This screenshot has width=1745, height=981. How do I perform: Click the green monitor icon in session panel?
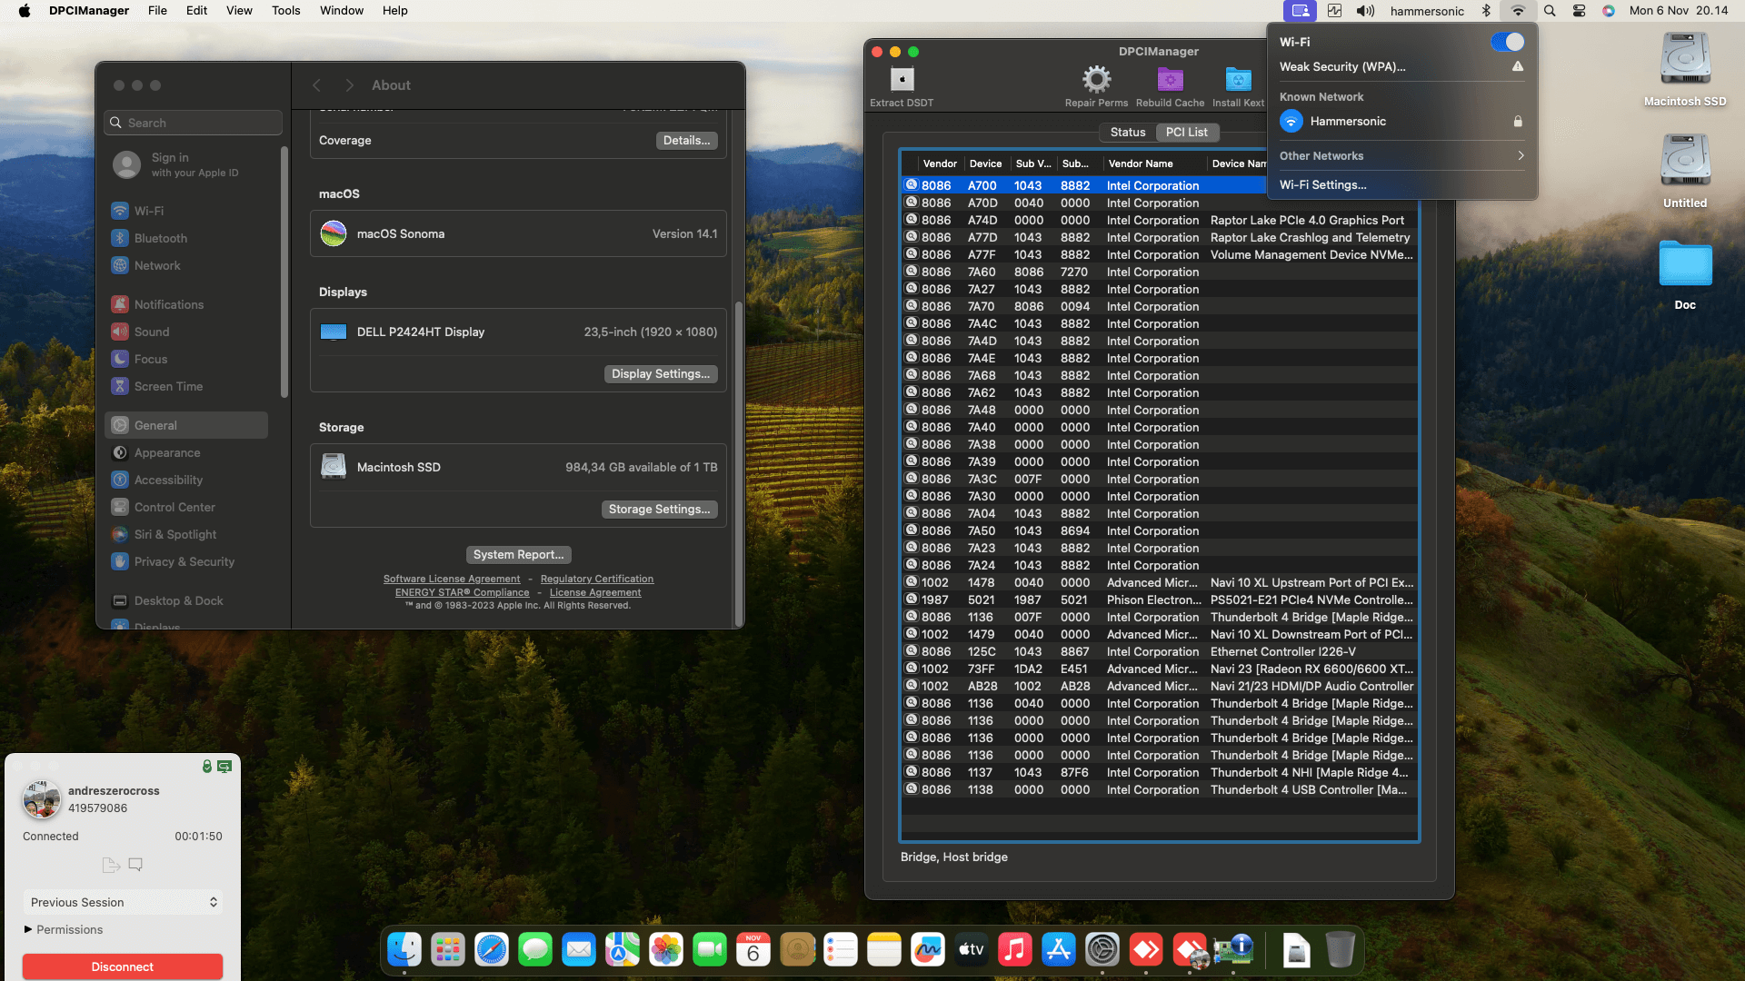224,767
